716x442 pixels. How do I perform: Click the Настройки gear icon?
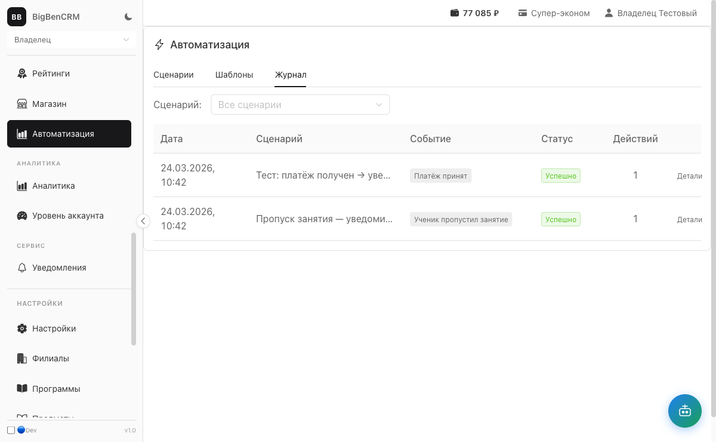click(x=22, y=329)
